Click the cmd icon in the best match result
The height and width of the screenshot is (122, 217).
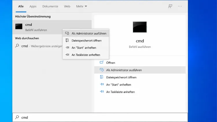coord(19,26)
